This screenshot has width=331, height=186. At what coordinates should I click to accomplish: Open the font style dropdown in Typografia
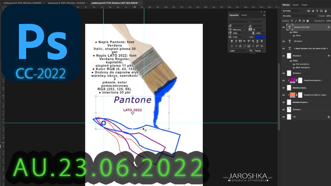[x=258, y=21]
